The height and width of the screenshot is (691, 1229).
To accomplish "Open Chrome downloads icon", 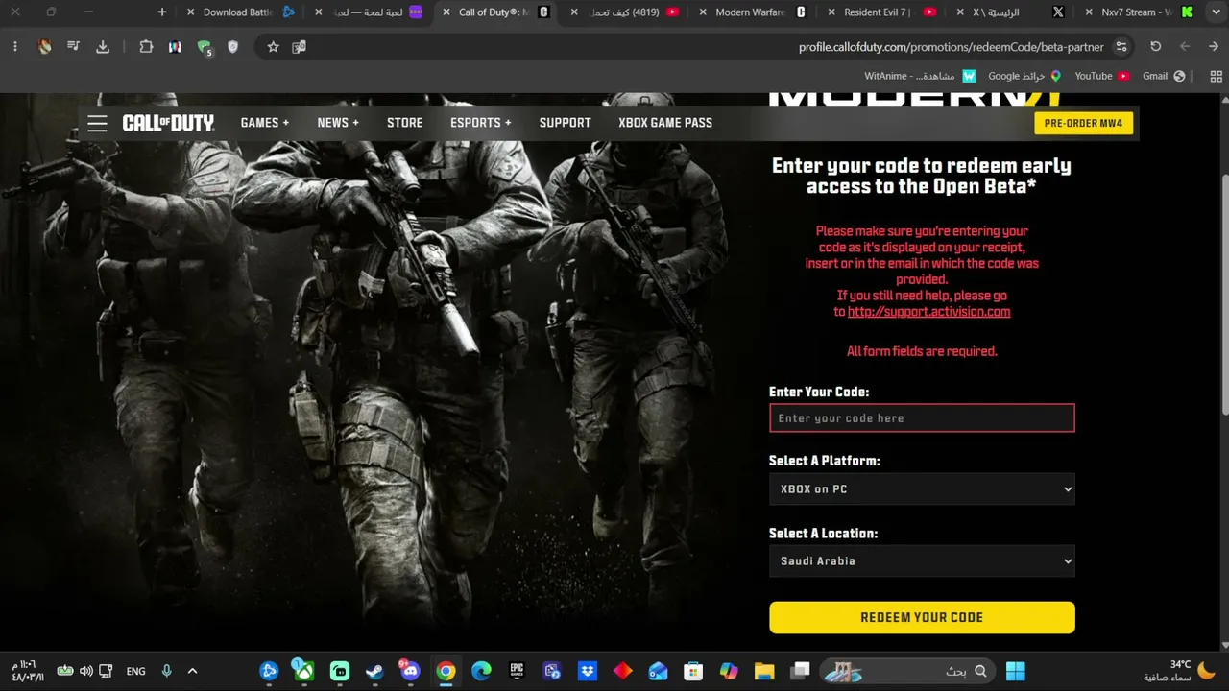I will pos(103,47).
